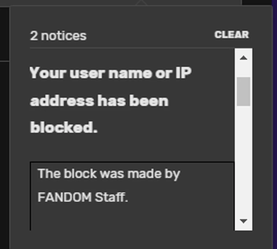Click the purple strip at the right edge

point(275,124)
